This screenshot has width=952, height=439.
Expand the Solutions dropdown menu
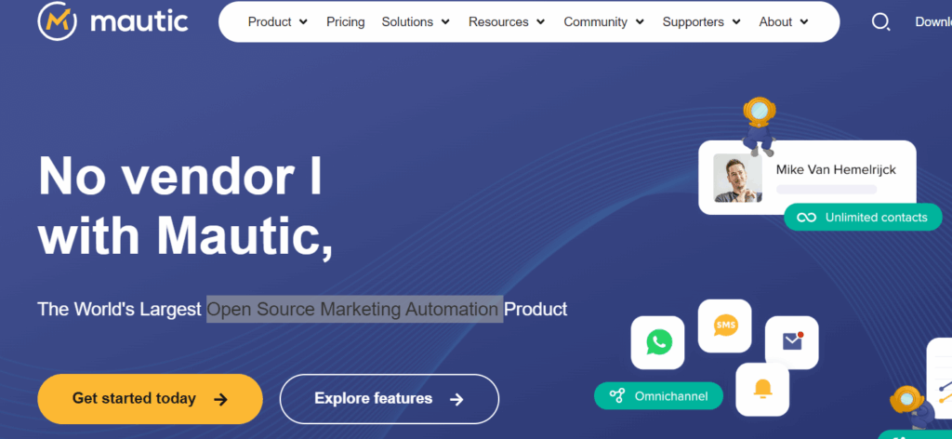pos(416,21)
